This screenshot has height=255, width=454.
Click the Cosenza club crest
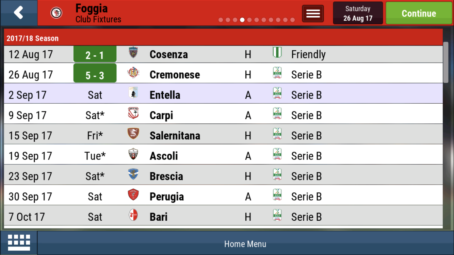click(x=133, y=53)
